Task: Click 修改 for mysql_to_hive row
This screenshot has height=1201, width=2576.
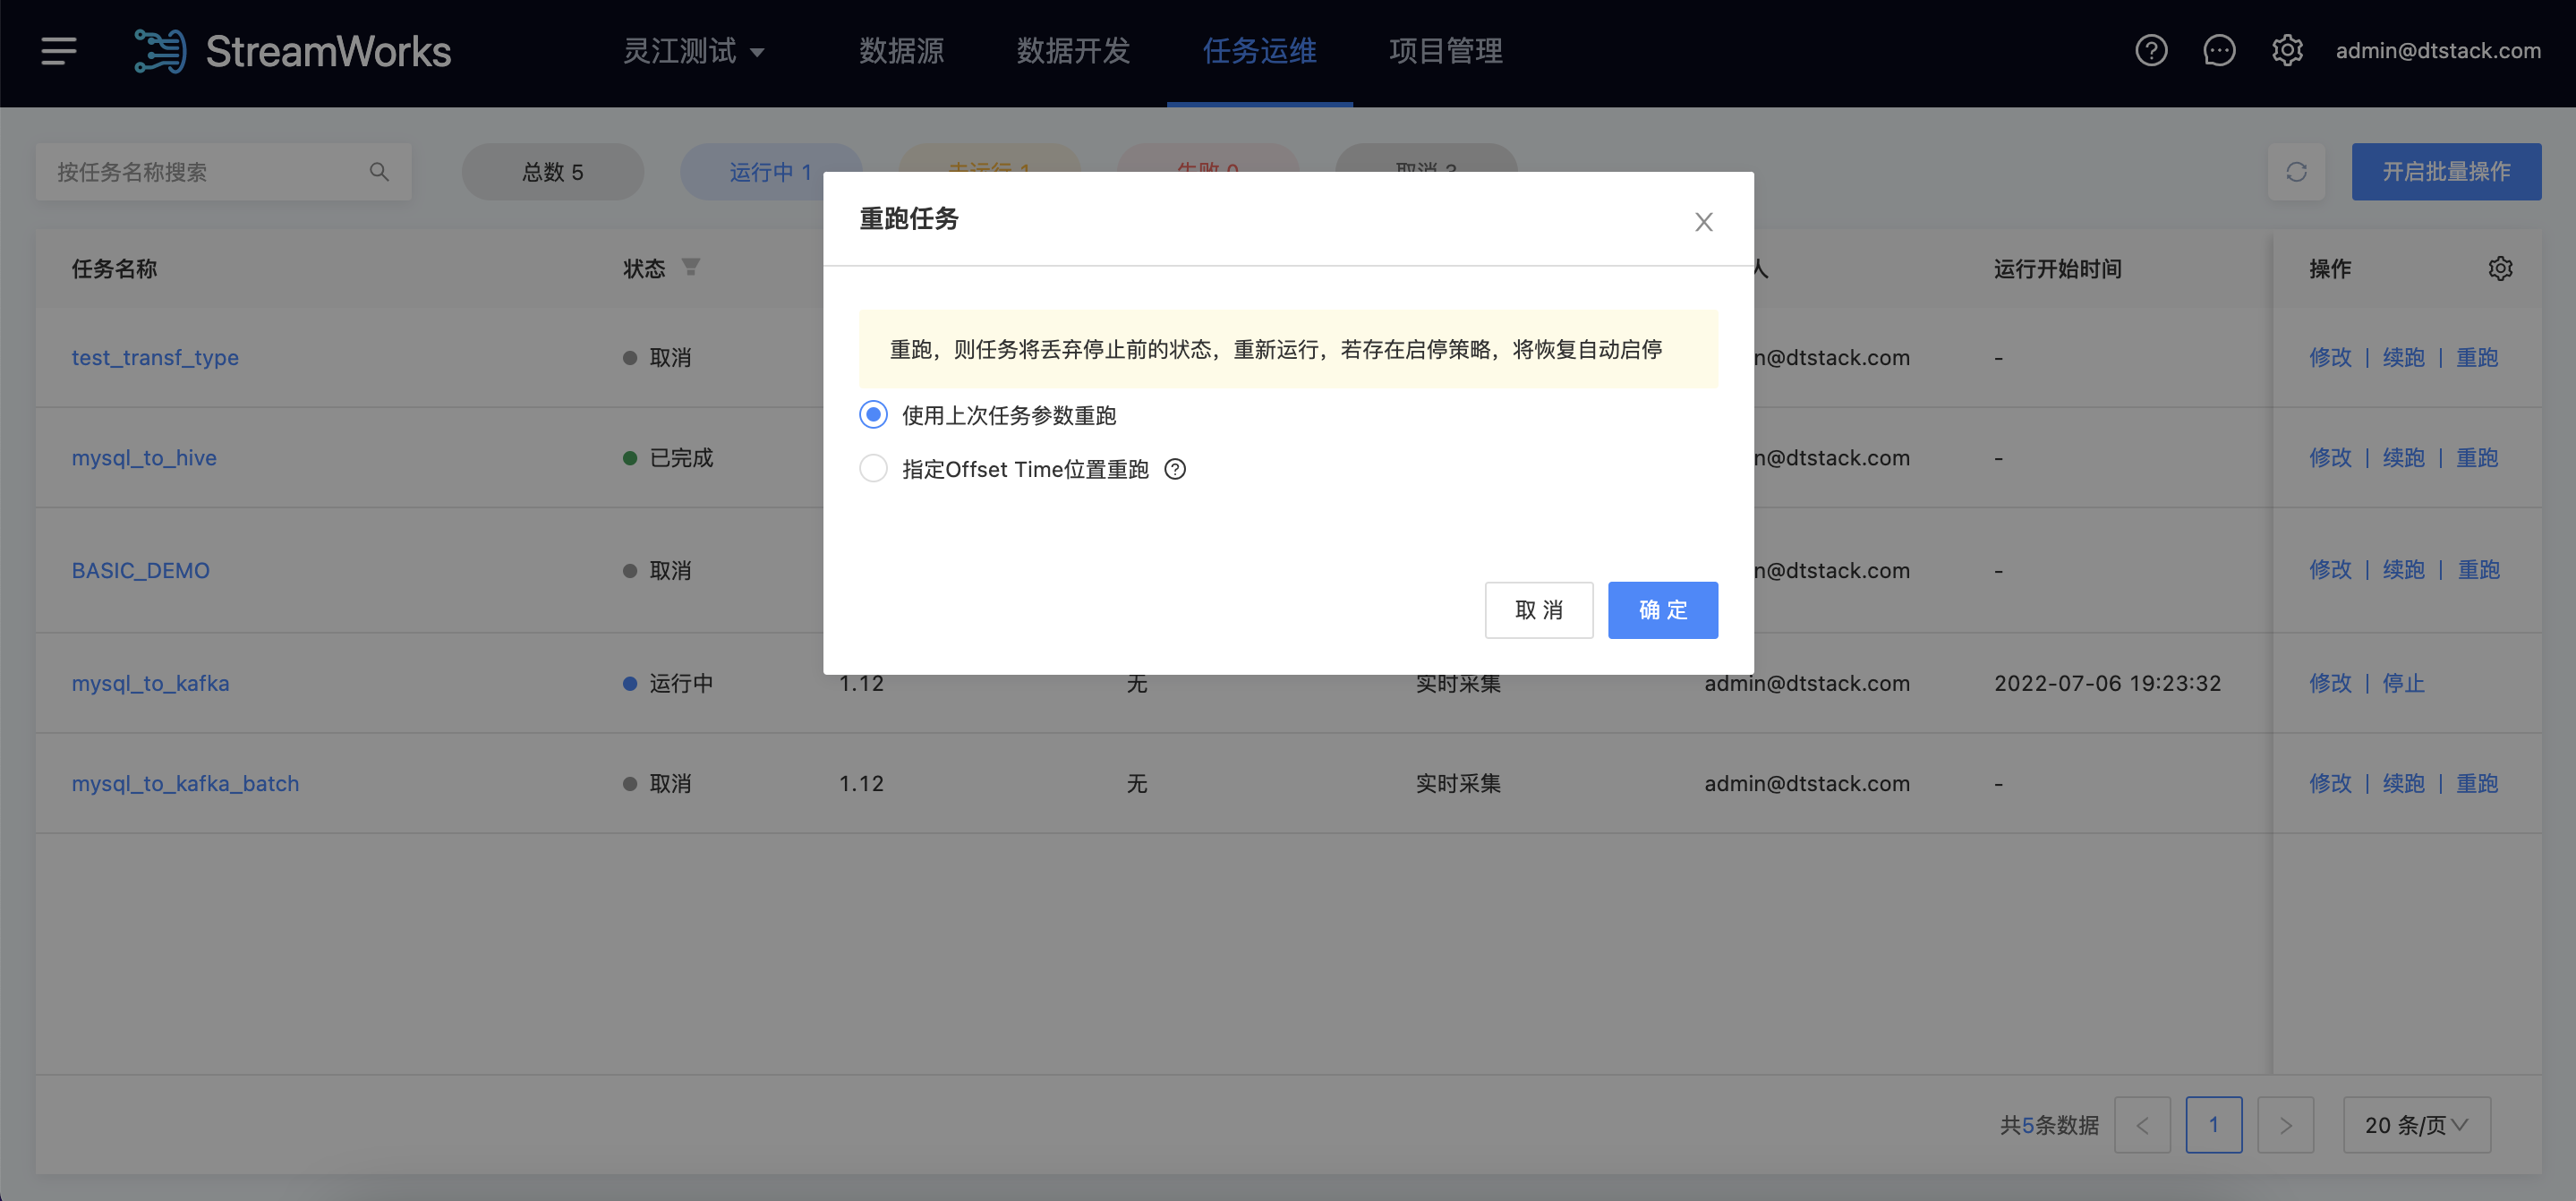Action: (x=2330, y=458)
